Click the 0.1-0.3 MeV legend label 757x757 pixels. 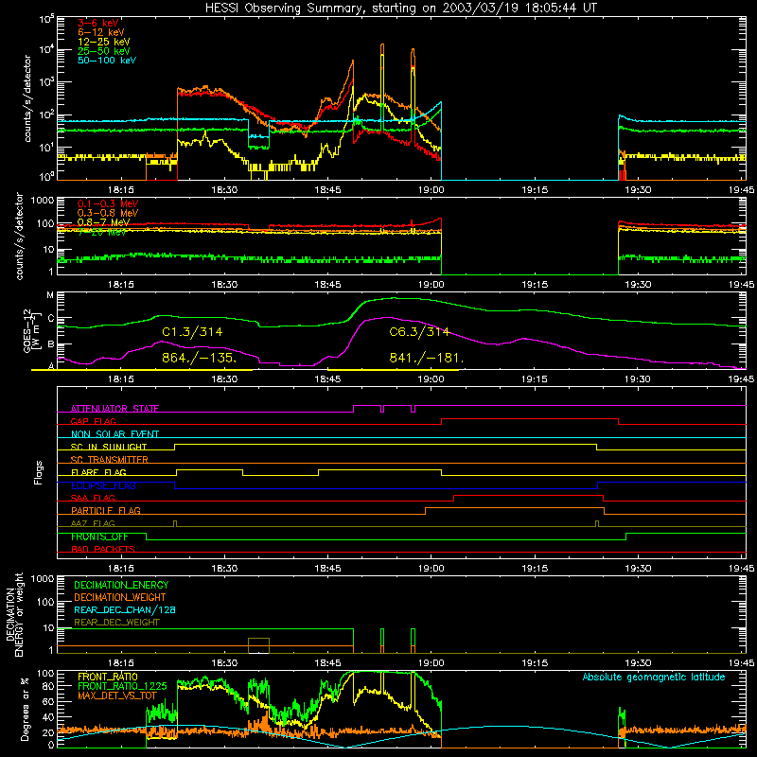coord(108,203)
